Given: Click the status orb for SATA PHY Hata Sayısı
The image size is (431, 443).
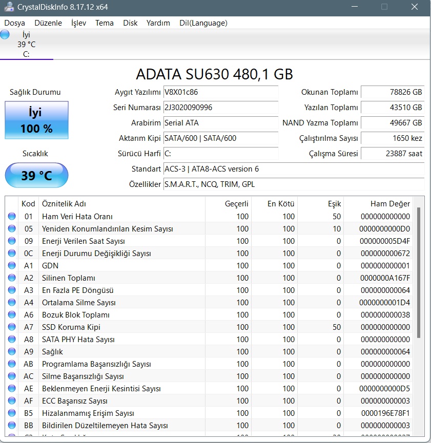Looking at the screenshot, I should [x=12, y=339].
